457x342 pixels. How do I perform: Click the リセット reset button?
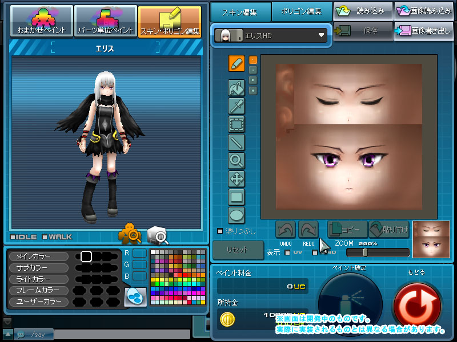click(238, 250)
